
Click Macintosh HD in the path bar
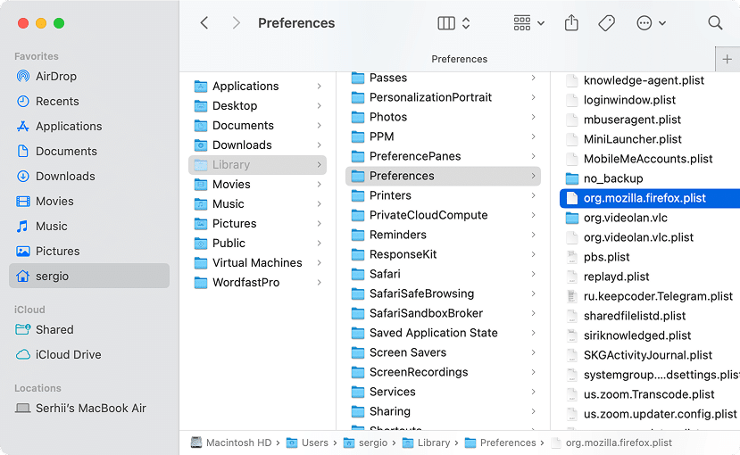tap(231, 443)
